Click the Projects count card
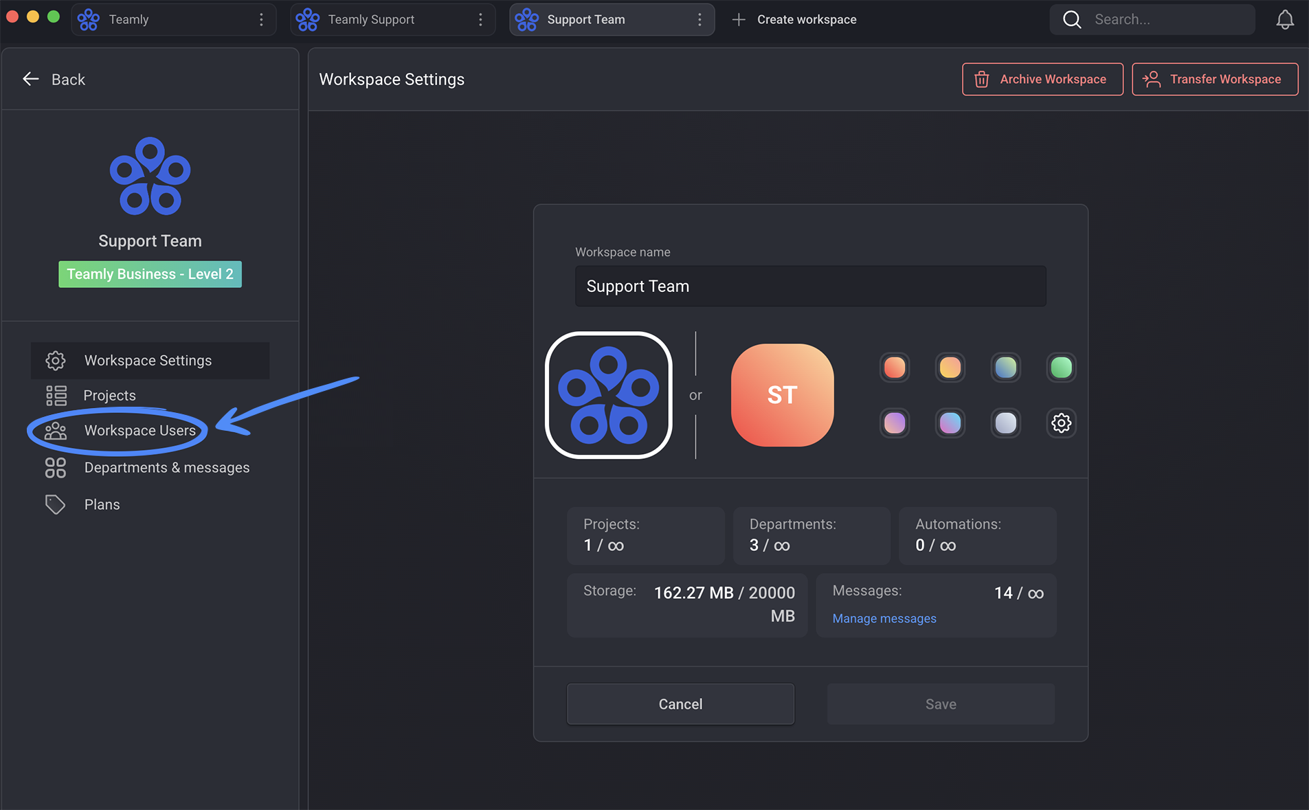The width and height of the screenshot is (1309, 810). click(x=645, y=536)
